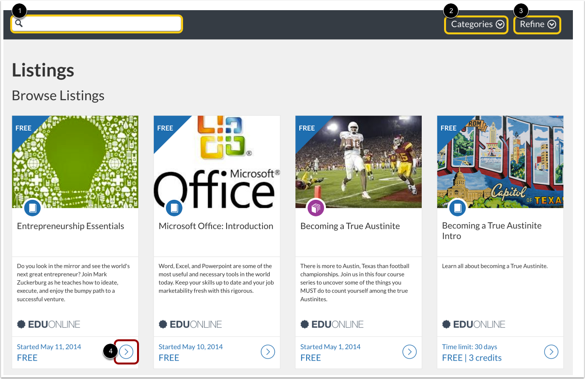This screenshot has width=585, height=379.
Task: Click the Browse Listings subheading
Action: point(58,95)
